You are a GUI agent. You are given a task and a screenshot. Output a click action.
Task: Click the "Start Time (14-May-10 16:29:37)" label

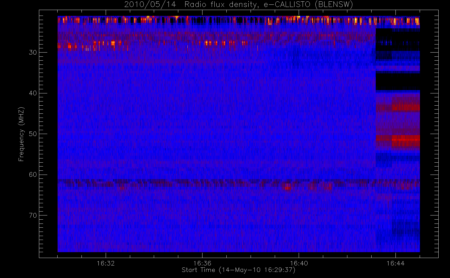[238, 270]
